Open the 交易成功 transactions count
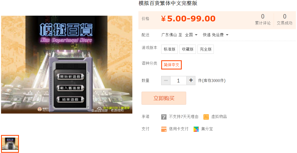Screen dimensions: 297x153 (284, 20)
